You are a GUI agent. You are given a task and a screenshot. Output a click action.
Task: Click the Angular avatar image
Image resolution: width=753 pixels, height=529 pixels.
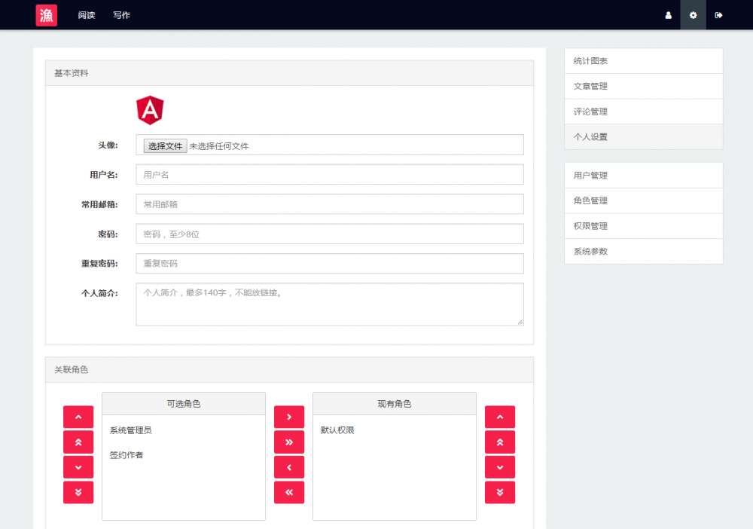(x=148, y=109)
